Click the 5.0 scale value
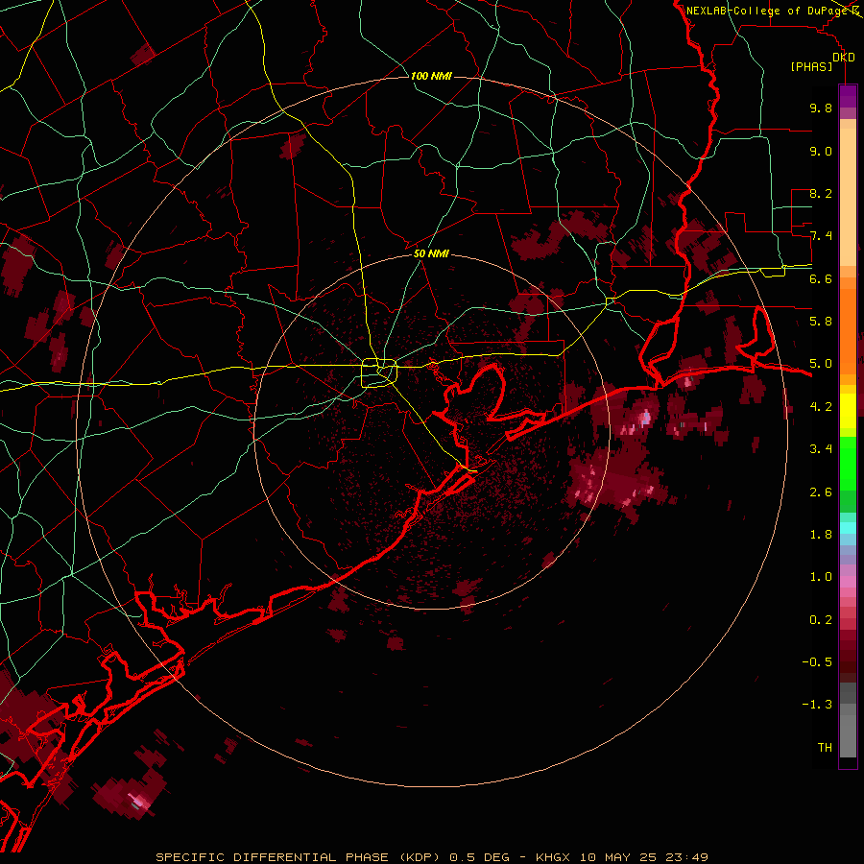Image resolution: width=864 pixels, height=864 pixels. click(x=821, y=364)
